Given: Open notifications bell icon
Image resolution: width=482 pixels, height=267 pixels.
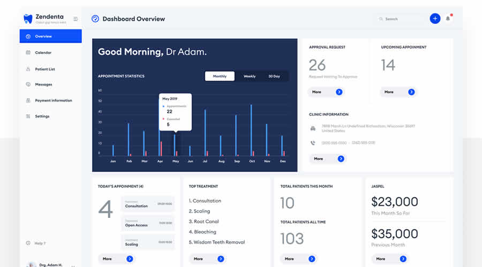Looking at the screenshot, I should 449,19.
